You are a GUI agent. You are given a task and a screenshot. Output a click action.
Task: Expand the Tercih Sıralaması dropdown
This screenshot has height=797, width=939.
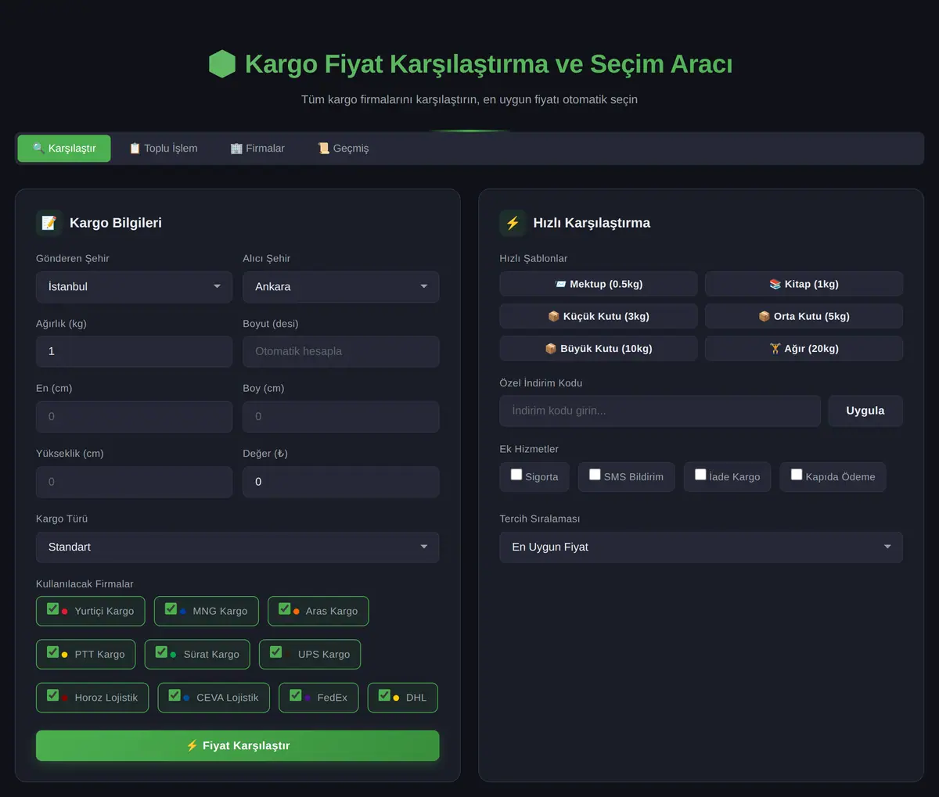701,547
